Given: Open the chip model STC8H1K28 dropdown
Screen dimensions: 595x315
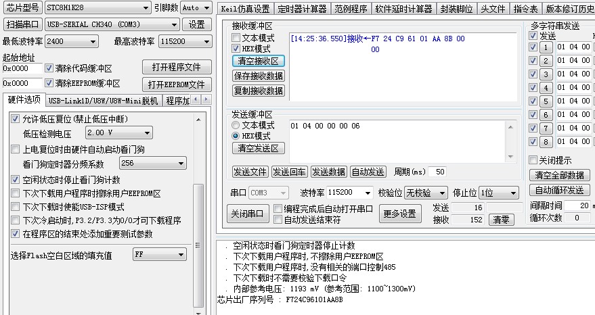Looking at the screenshot, I should [x=98, y=7].
